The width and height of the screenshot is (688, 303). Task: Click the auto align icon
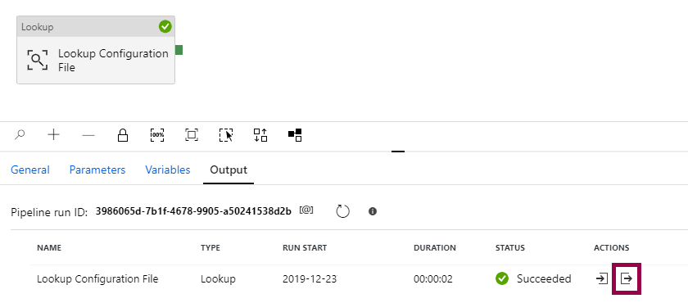(260, 135)
